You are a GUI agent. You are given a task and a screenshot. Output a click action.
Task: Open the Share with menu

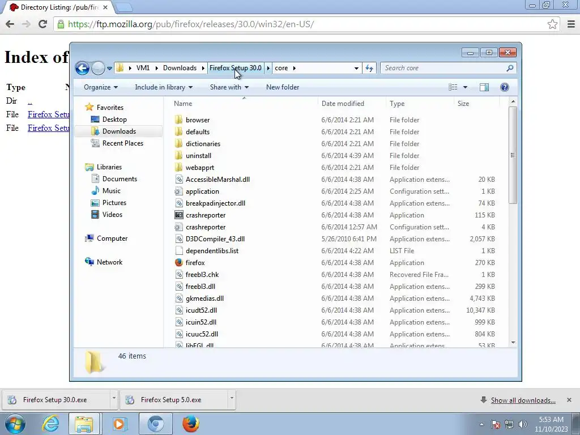pos(229,87)
